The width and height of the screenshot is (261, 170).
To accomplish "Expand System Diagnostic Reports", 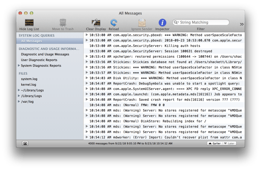I will pyautogui.click(x=19, y=65).
